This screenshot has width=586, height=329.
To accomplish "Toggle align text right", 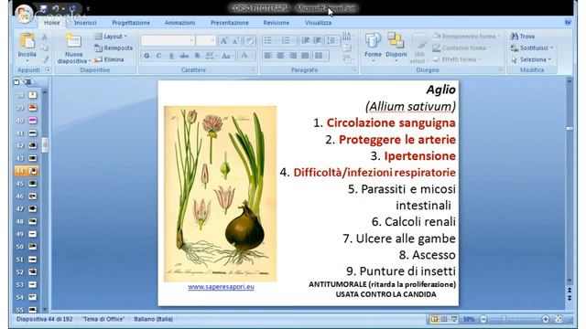I will click(x=293, y=56).
